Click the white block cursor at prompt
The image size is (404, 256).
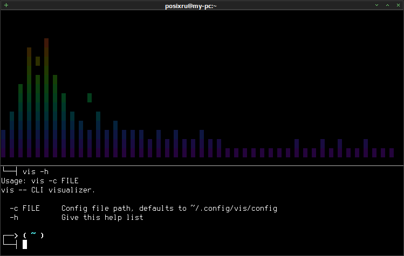click(x=25, y=244)
